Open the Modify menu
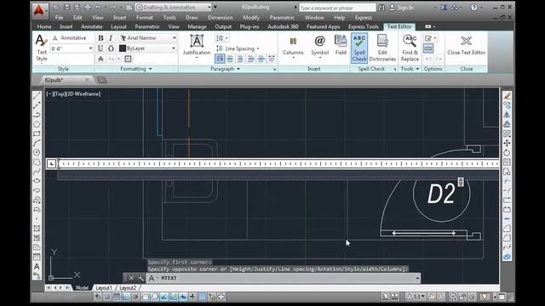The height and width of the screenshot is (306, 545). click(251, 17)
